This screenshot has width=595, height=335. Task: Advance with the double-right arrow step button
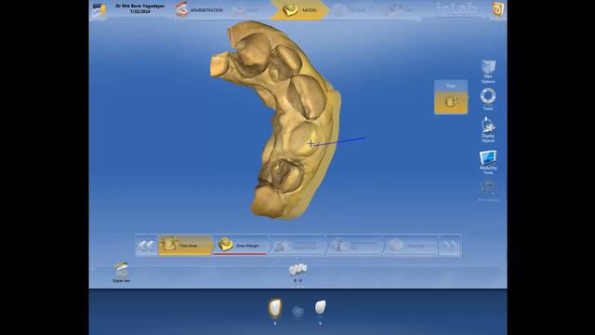click(x=449, y=246)
